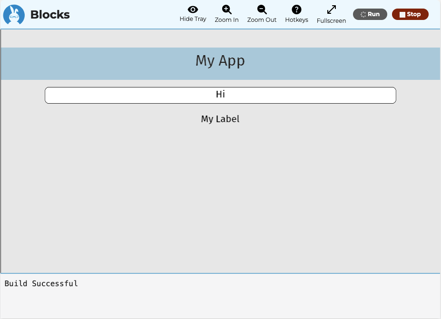Image resolution: width=441 pixels, height=319 pixels.
Task: Click the Run button
Action: tap(370, 14)
